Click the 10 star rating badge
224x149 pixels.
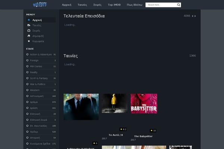point(153,130)
